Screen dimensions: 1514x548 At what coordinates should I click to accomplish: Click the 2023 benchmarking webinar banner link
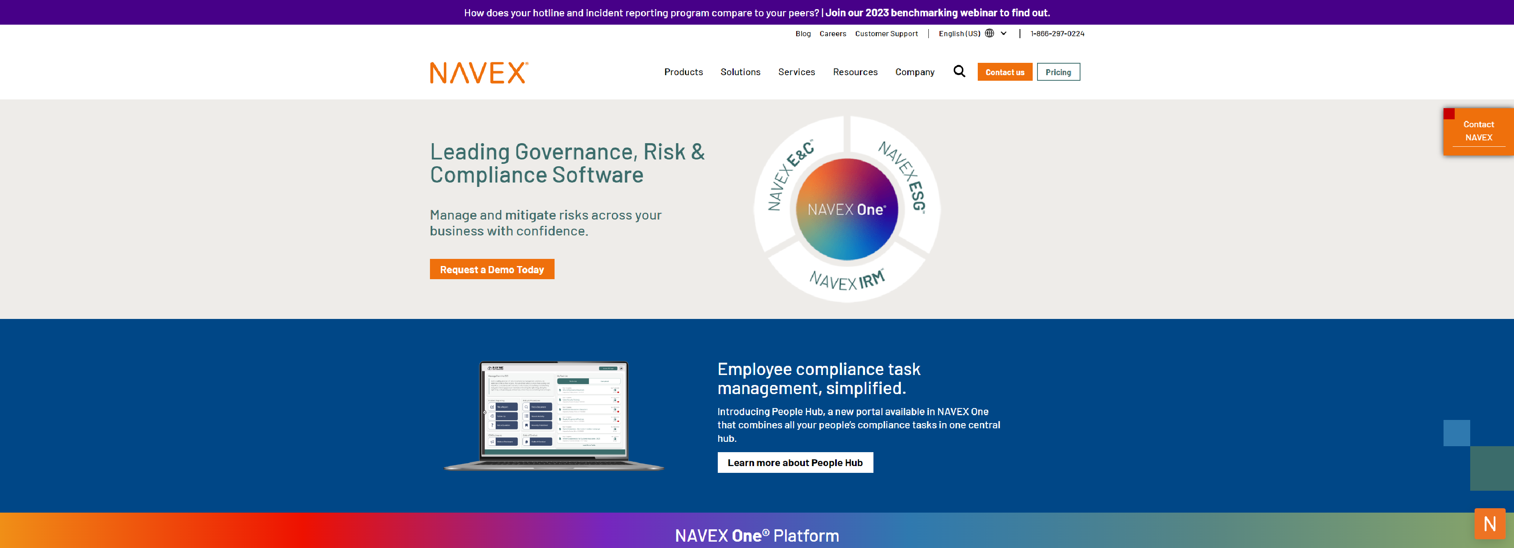point(938,12)
